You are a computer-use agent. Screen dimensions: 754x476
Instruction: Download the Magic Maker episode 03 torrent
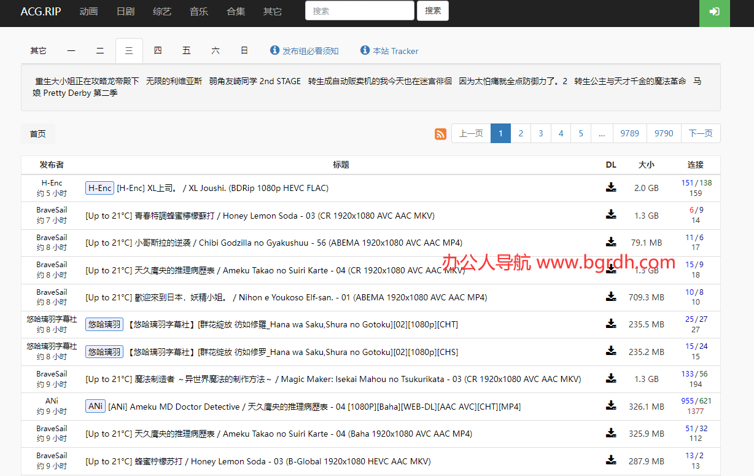coord(611,379)
